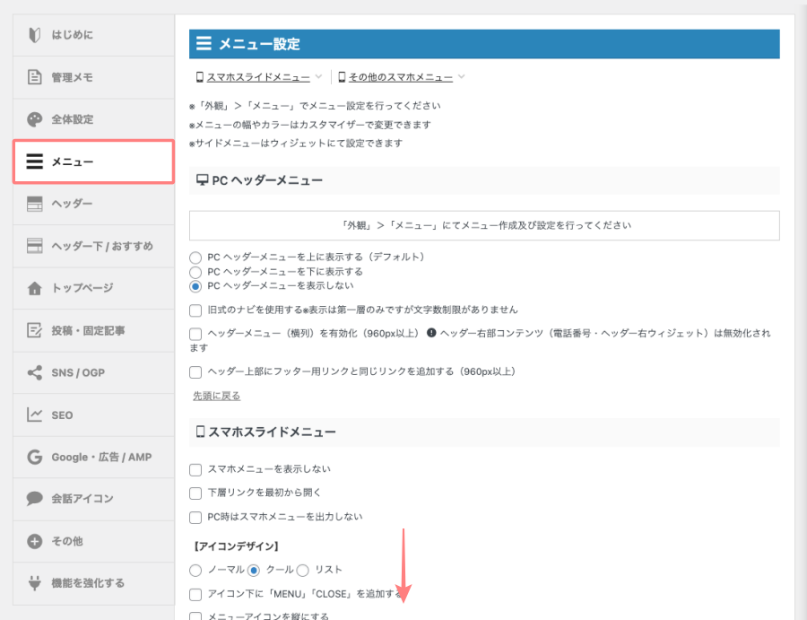Open 全体設定 via its palette icon

point(34,119)
